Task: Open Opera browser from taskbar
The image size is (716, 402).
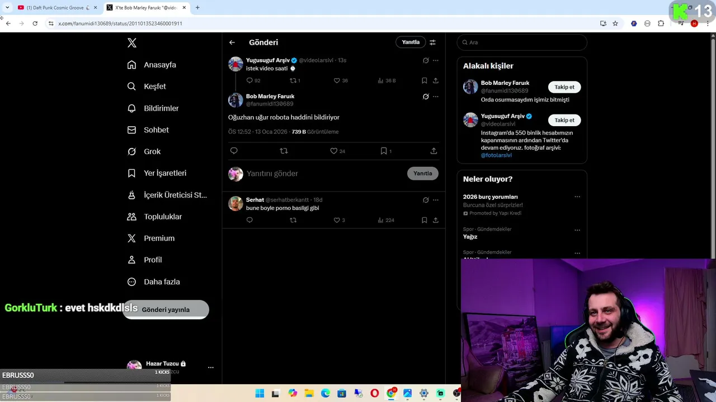Action: tap(375, 394)
